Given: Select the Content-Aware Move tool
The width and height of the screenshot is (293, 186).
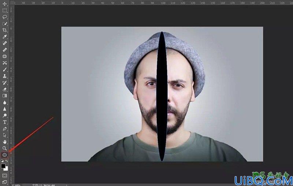Looking at the screenshot, I should [x=5, y=63].
